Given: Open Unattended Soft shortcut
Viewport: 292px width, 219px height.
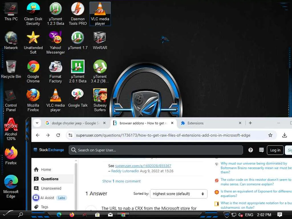Looking at the screenshot, I should point(33,43).
